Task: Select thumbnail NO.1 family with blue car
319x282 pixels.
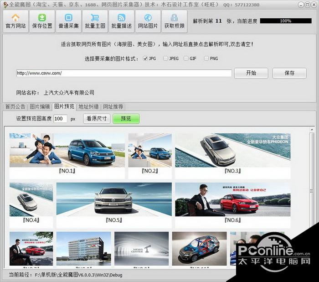Action: 67,150
